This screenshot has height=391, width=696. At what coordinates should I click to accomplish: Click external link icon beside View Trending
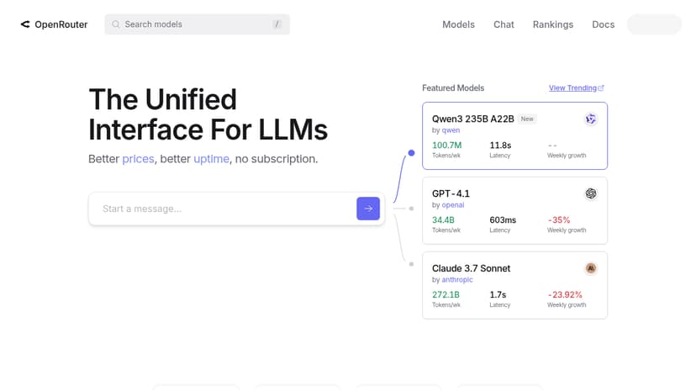pyautogui.click(x=601, y=88)
